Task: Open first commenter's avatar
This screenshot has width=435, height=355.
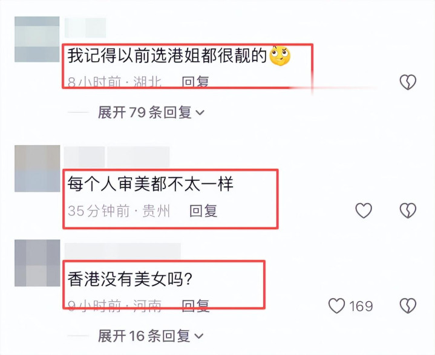Action: (37, 39)
